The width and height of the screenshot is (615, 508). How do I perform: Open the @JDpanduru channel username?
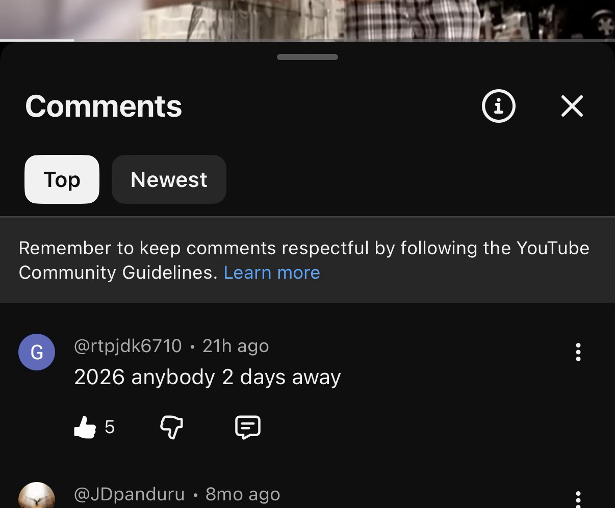click(x=129, y=494)
